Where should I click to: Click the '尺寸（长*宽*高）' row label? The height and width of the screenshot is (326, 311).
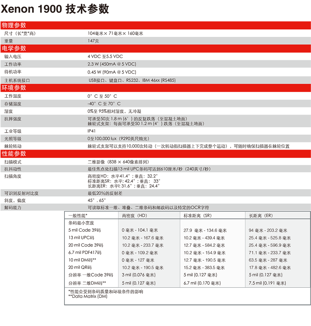(20, 33)
